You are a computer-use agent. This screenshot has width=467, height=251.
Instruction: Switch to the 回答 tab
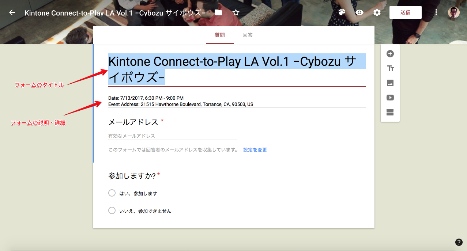coord(248,35)
